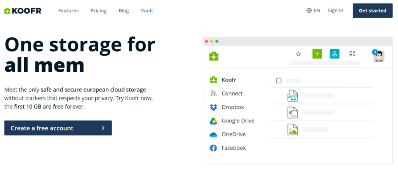Click the Facebook icon in sidebar

213,148
